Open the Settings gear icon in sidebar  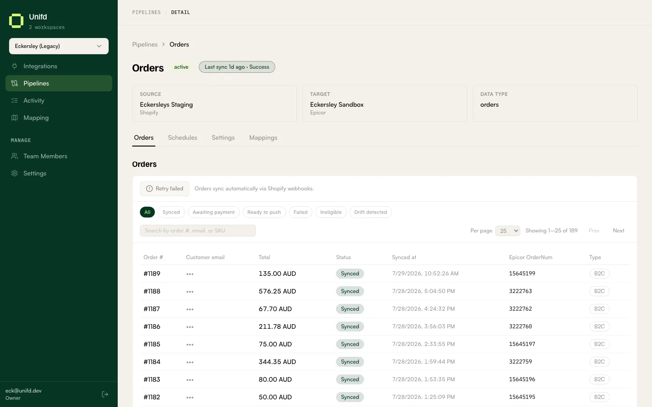pos(14,173)
